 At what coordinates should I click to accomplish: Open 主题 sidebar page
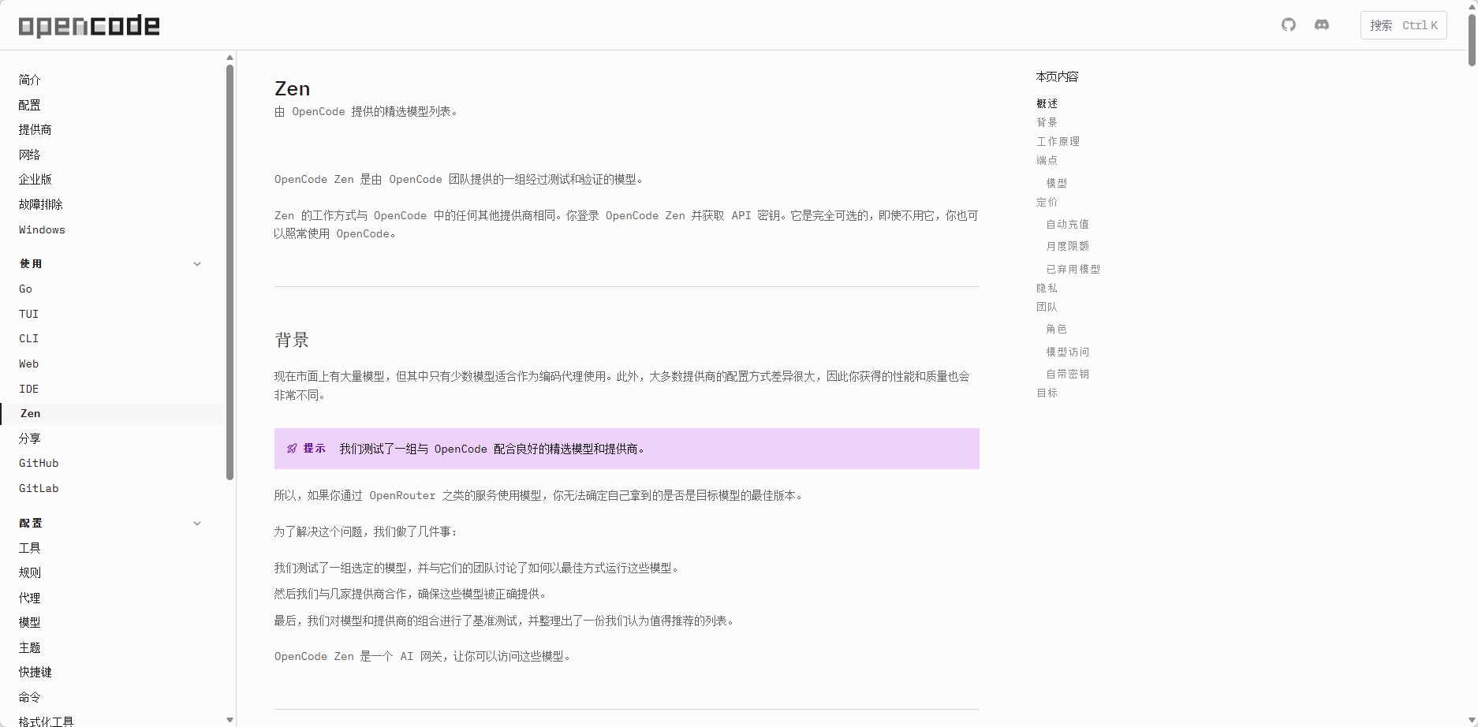30,647
